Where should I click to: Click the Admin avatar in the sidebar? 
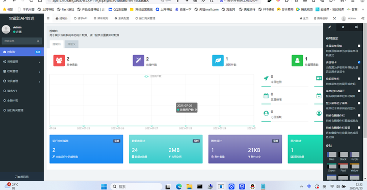point(6,29)
